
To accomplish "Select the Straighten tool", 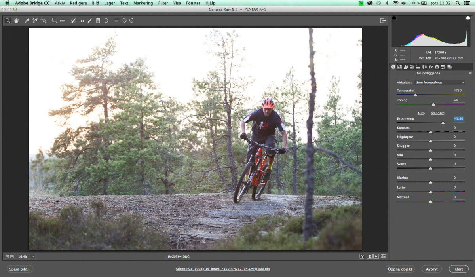I will click(x=63, y=20).
